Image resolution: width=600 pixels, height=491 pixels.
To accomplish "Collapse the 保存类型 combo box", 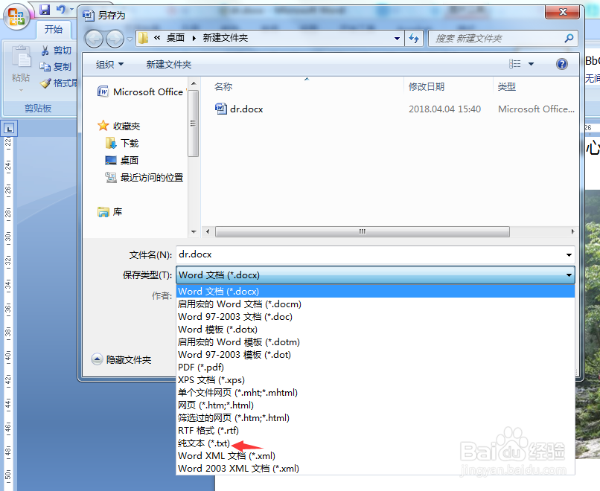I will 569,275.
